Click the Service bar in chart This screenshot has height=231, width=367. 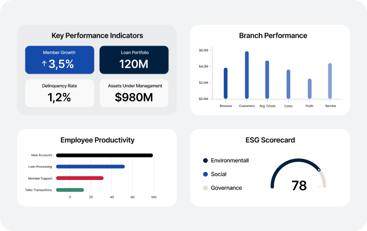coord(330,81)
